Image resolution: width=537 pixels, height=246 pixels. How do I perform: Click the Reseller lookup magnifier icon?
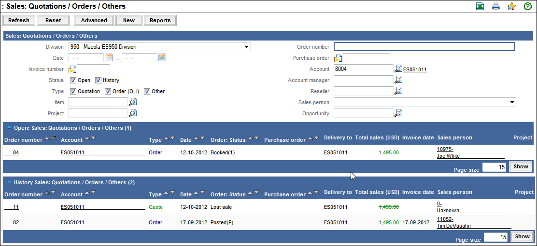tap(398, 91)
